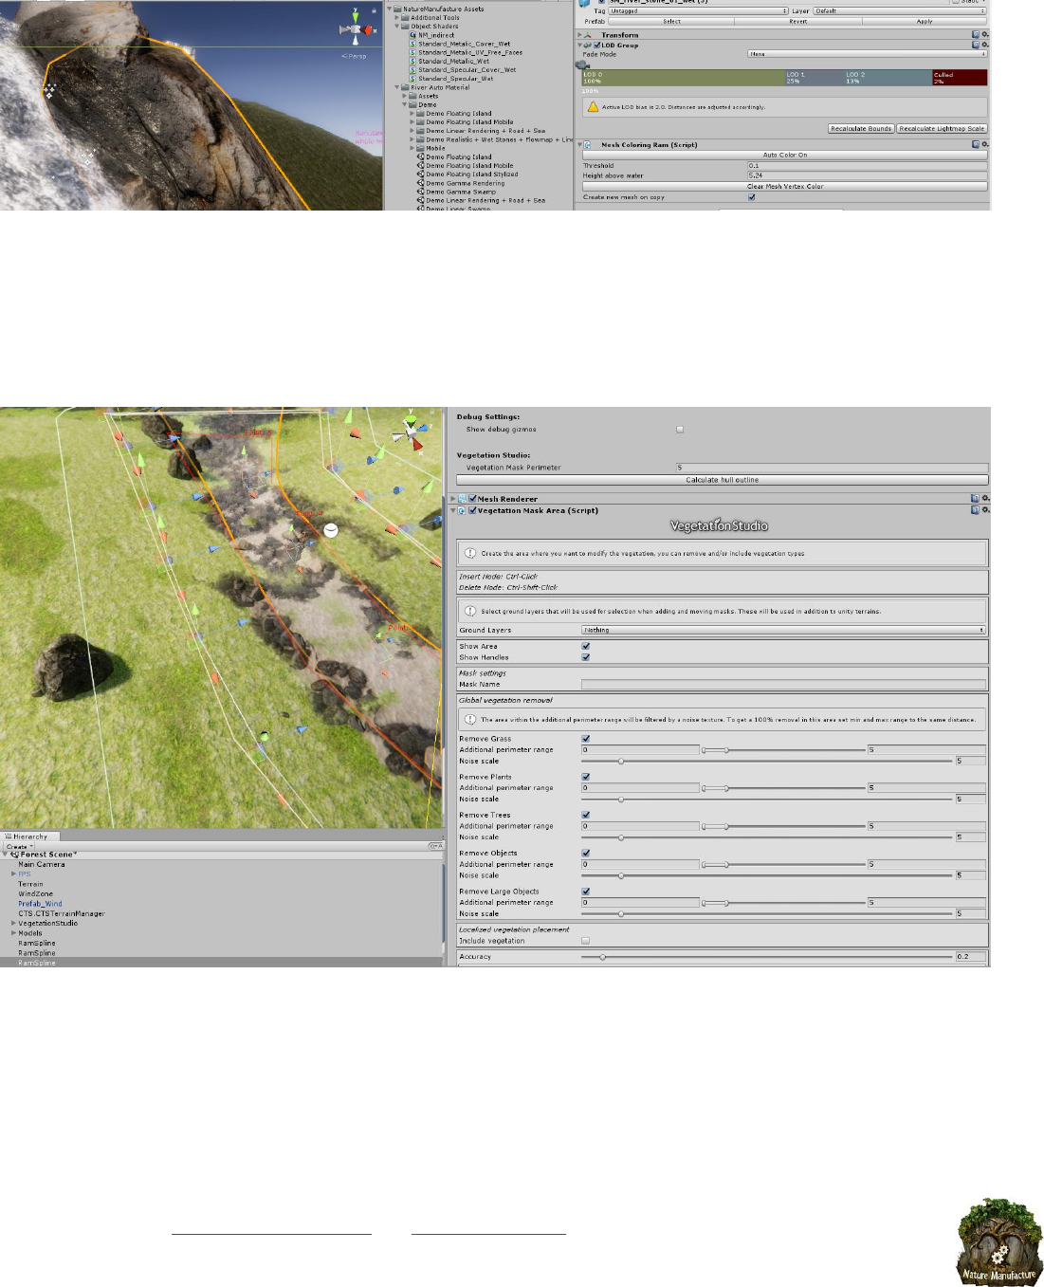1044x1287 pixels.
Task: Click Remove Plants perimeter range slider
Action: 783,788
